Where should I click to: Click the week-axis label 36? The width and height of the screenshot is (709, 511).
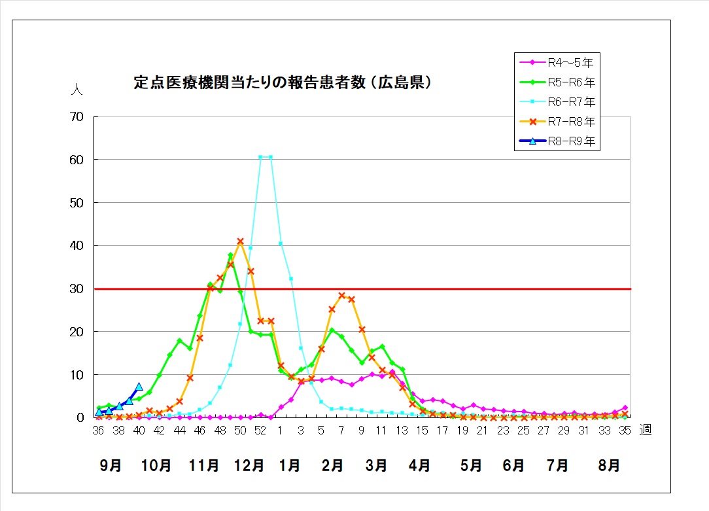pos(98,431)
